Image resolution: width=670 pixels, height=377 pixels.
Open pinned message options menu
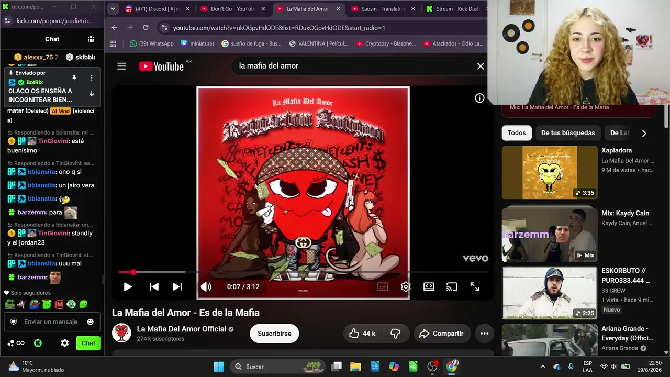[x=92, y=77]
